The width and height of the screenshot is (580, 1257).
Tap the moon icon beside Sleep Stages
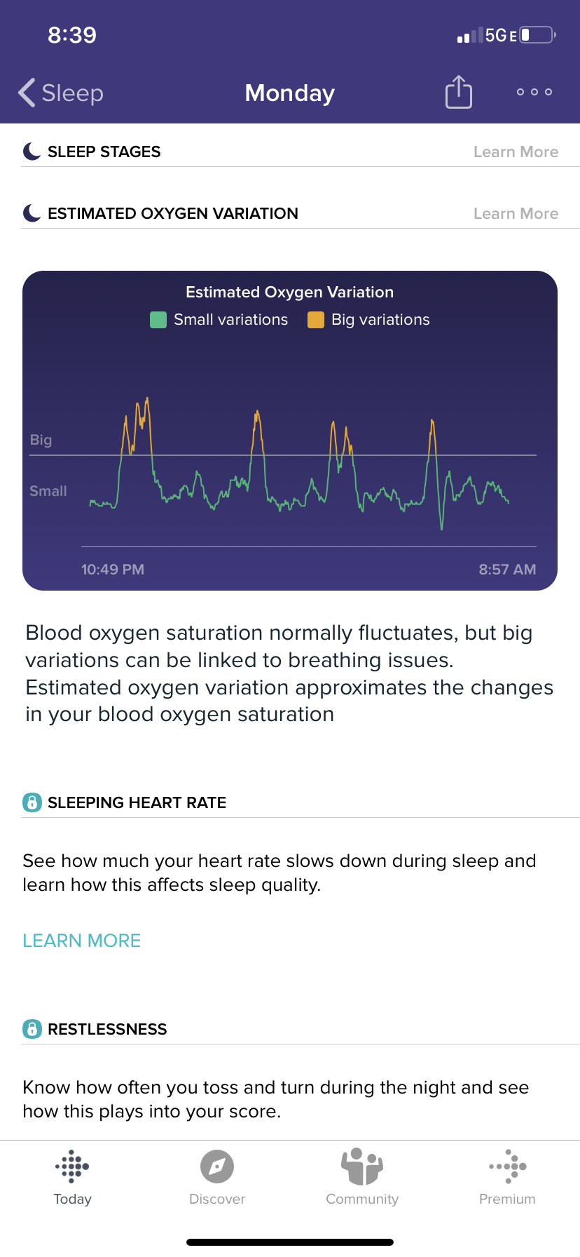coord(32,152)
